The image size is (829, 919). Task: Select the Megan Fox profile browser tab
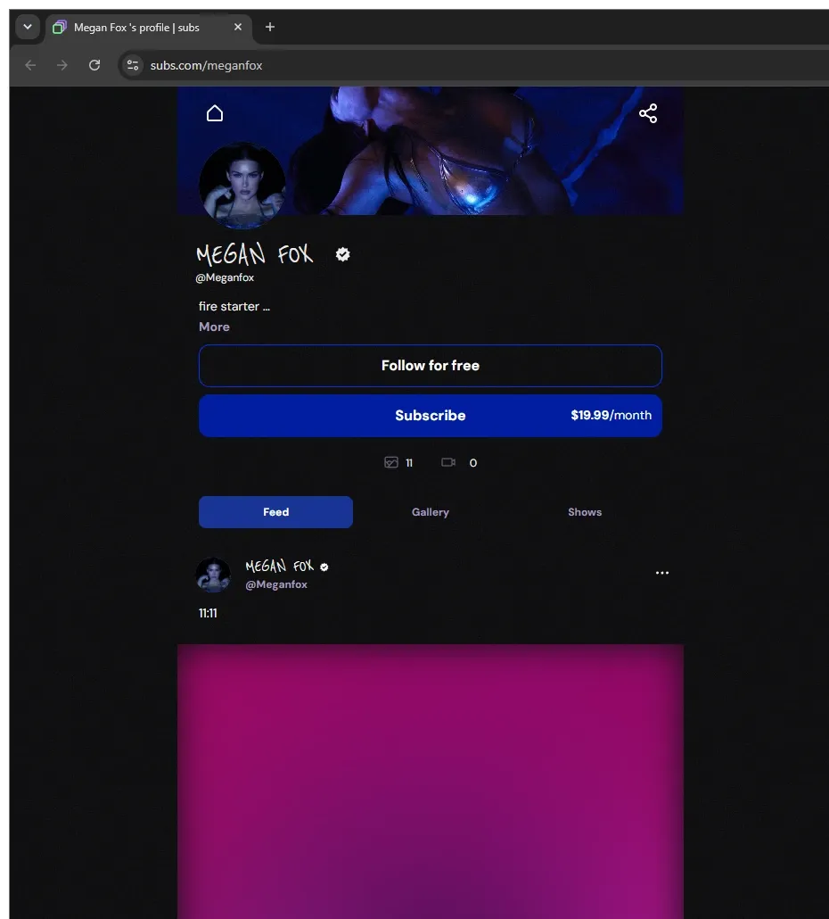tap(149, 28)
